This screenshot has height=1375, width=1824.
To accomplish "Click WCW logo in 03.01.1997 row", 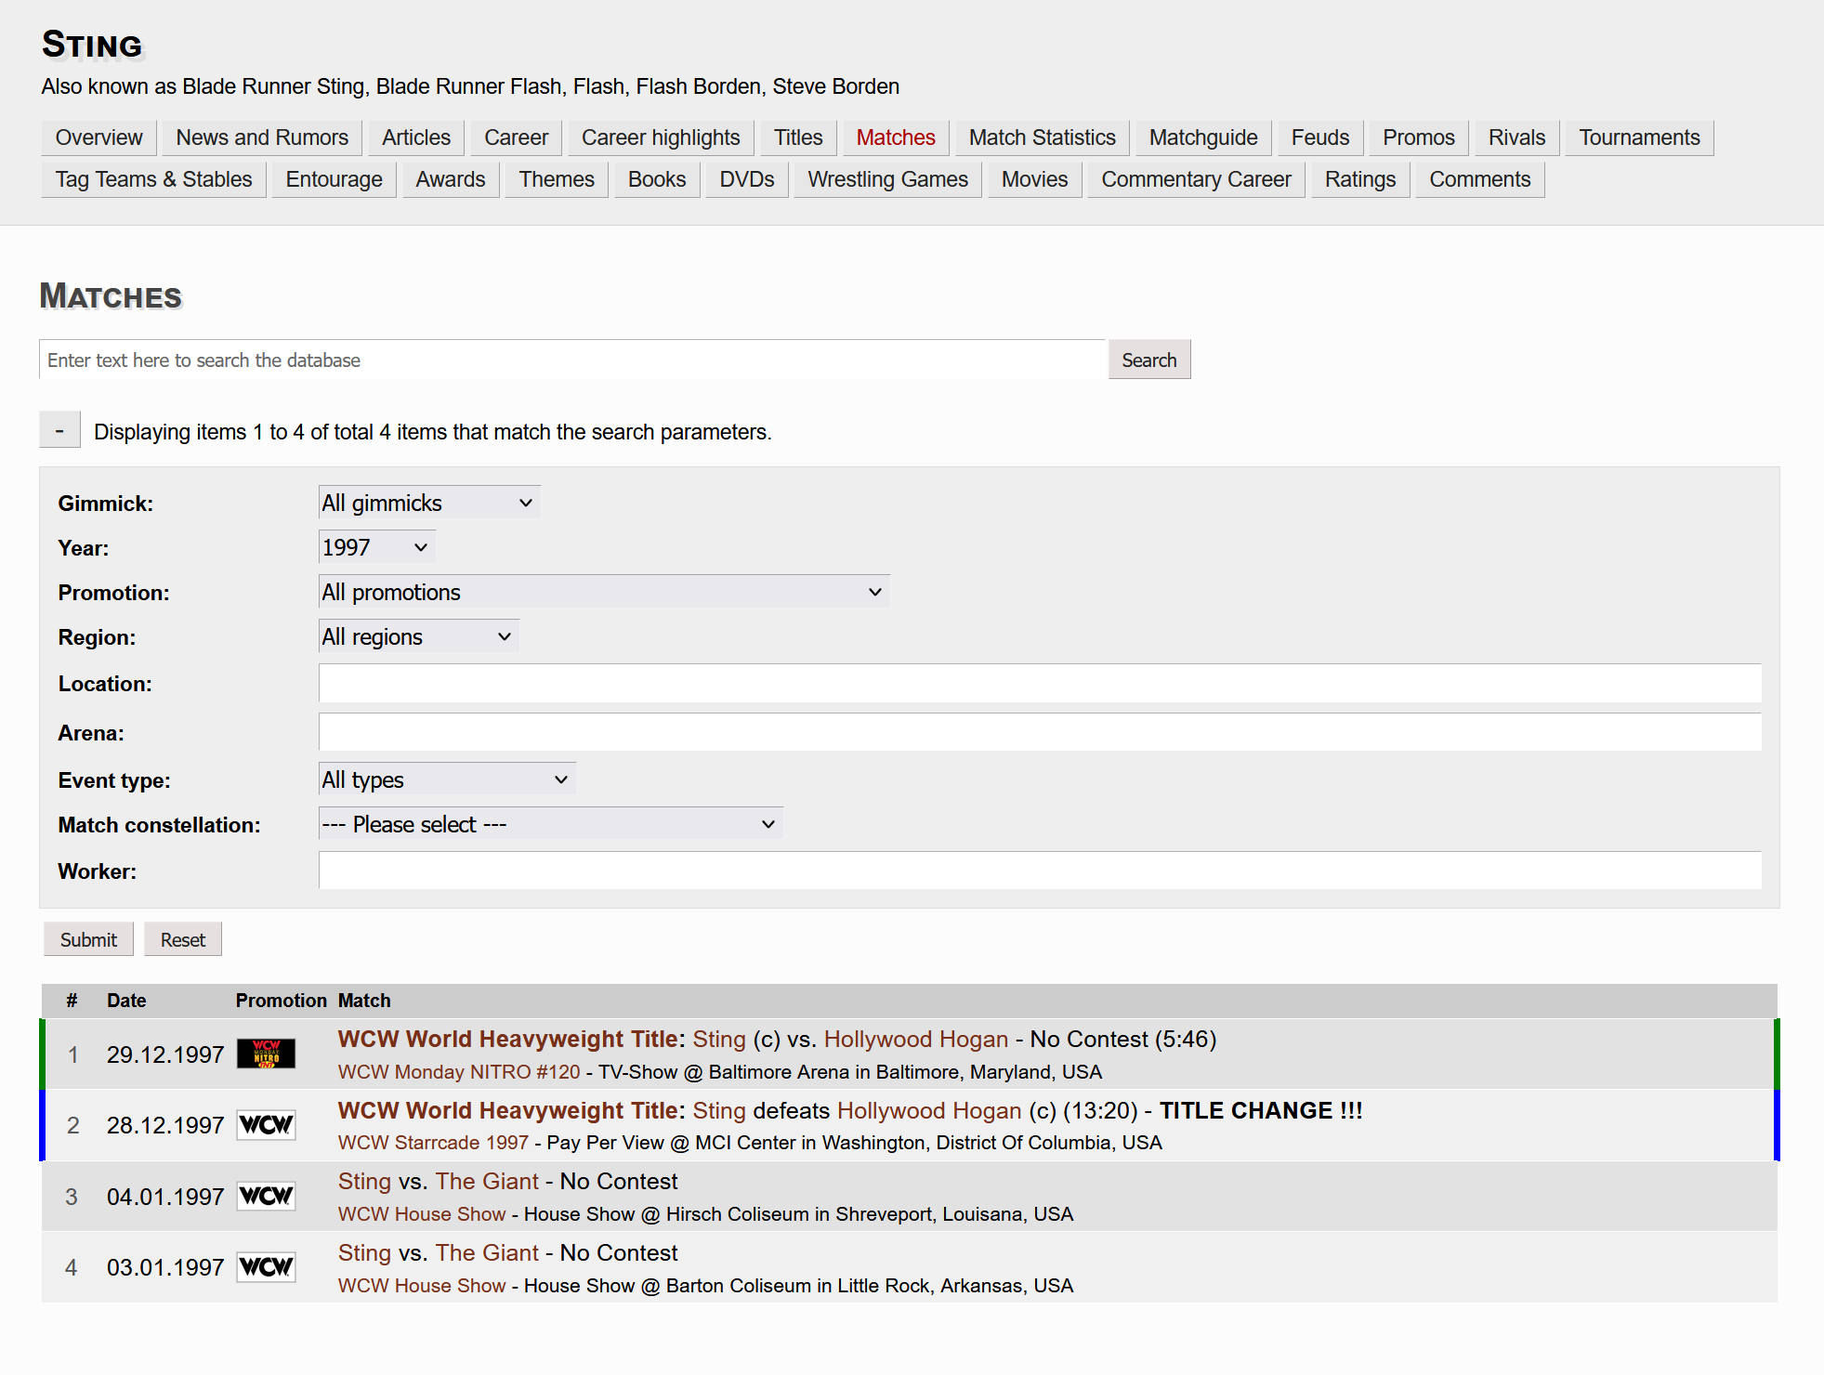I will 266,1267.
